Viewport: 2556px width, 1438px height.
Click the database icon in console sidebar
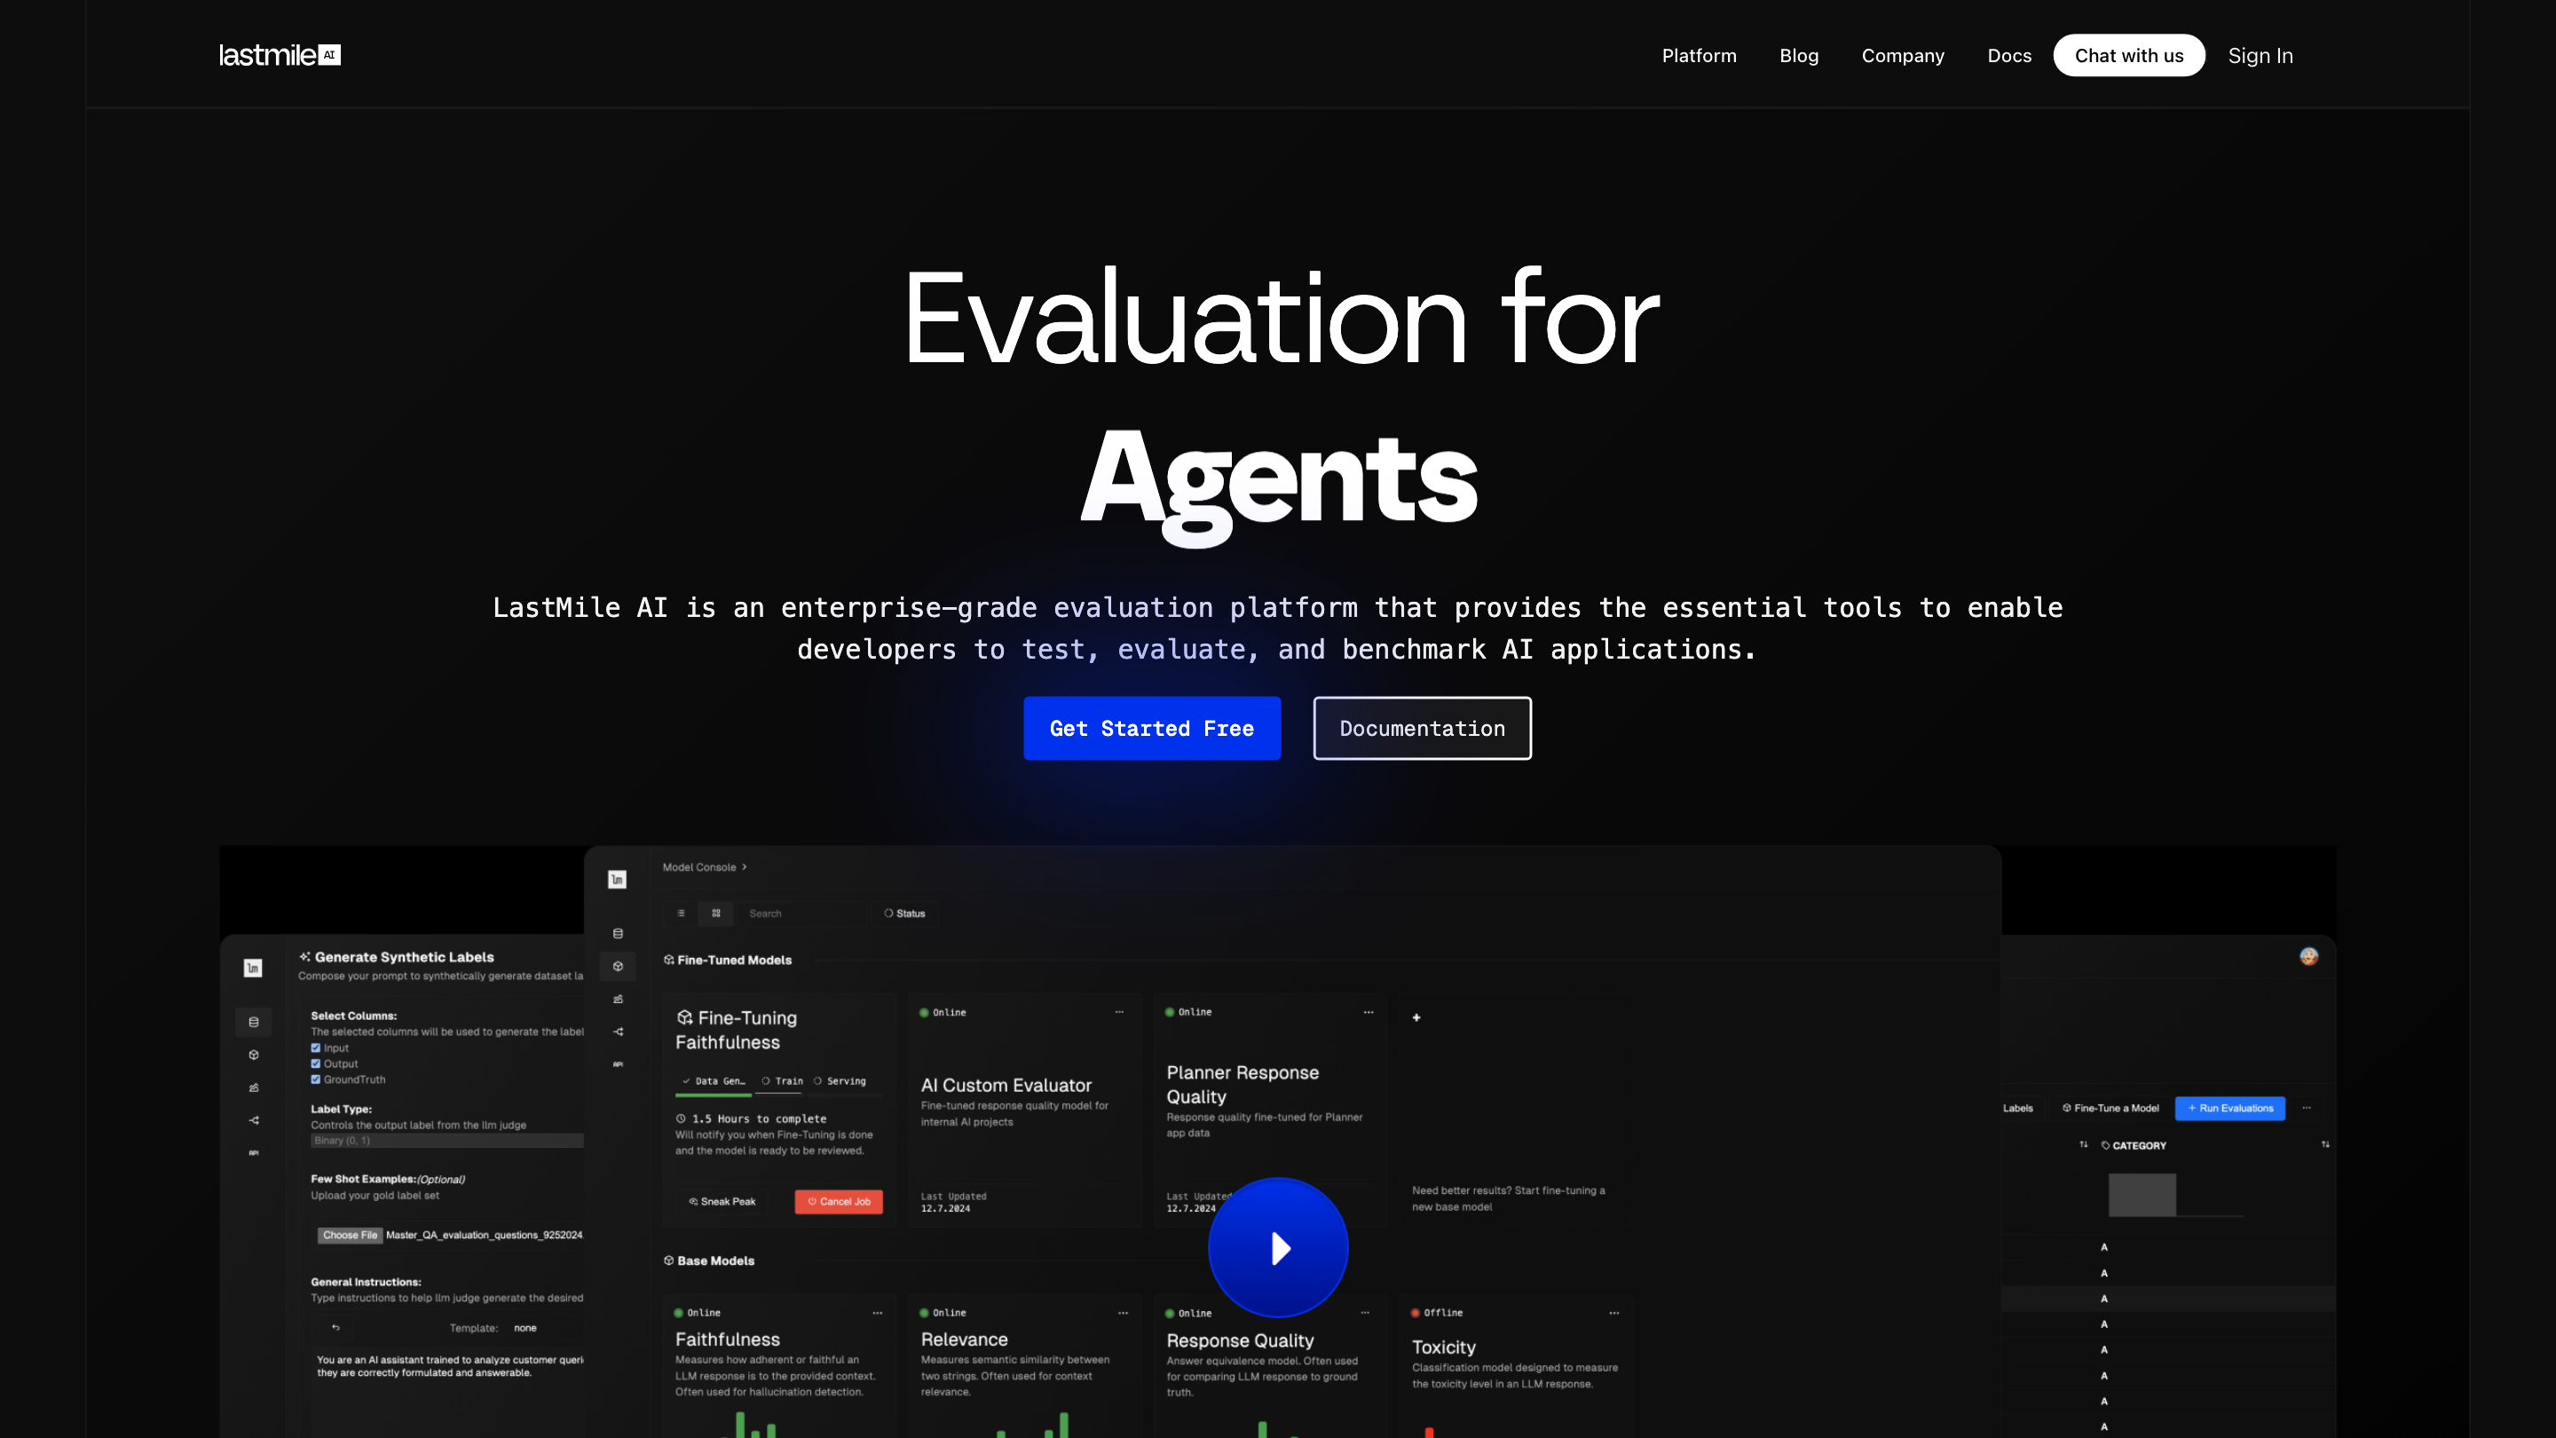[x=619, y=934]
